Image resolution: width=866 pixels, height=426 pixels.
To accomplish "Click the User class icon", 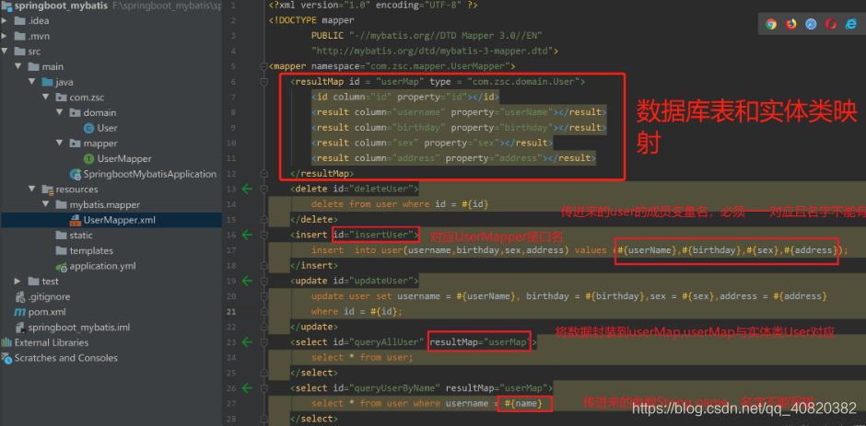I will (88, 128).
